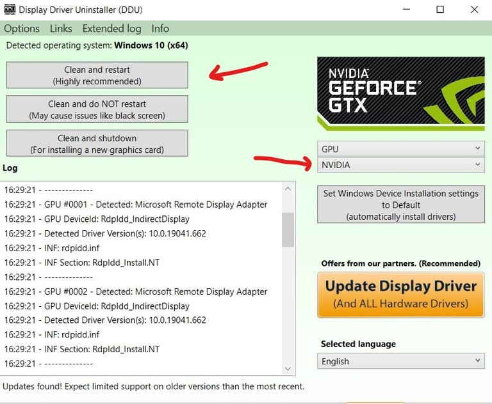Open the NVIDIA vendor dropdown
Image resolution: width=492 pixels, height=404 pixels.
coord(400,165)
